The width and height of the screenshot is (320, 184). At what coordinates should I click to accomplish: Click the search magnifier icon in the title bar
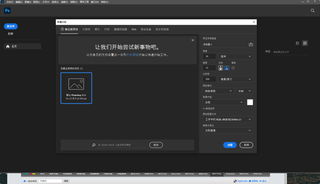coord(312,10)
